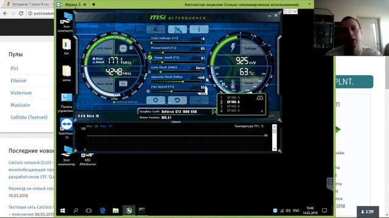Click the MEM chip icon in left gauge

pyautogui.click(x=123, y=84)
